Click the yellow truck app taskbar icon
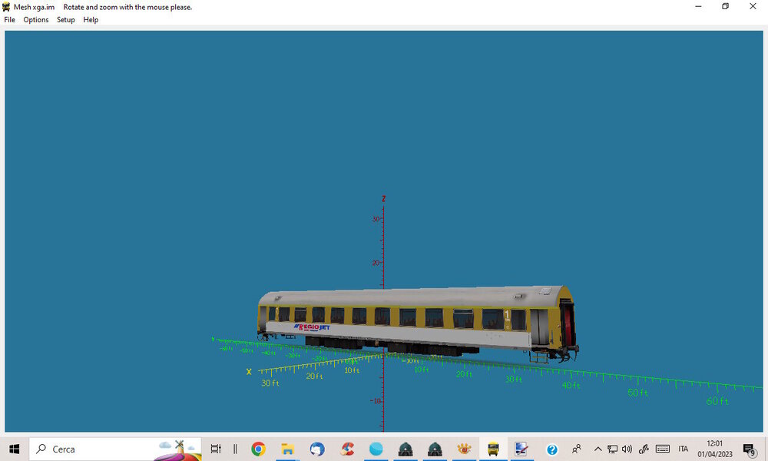This screenshot has width=768, height=461. click(x=493, y=449)
